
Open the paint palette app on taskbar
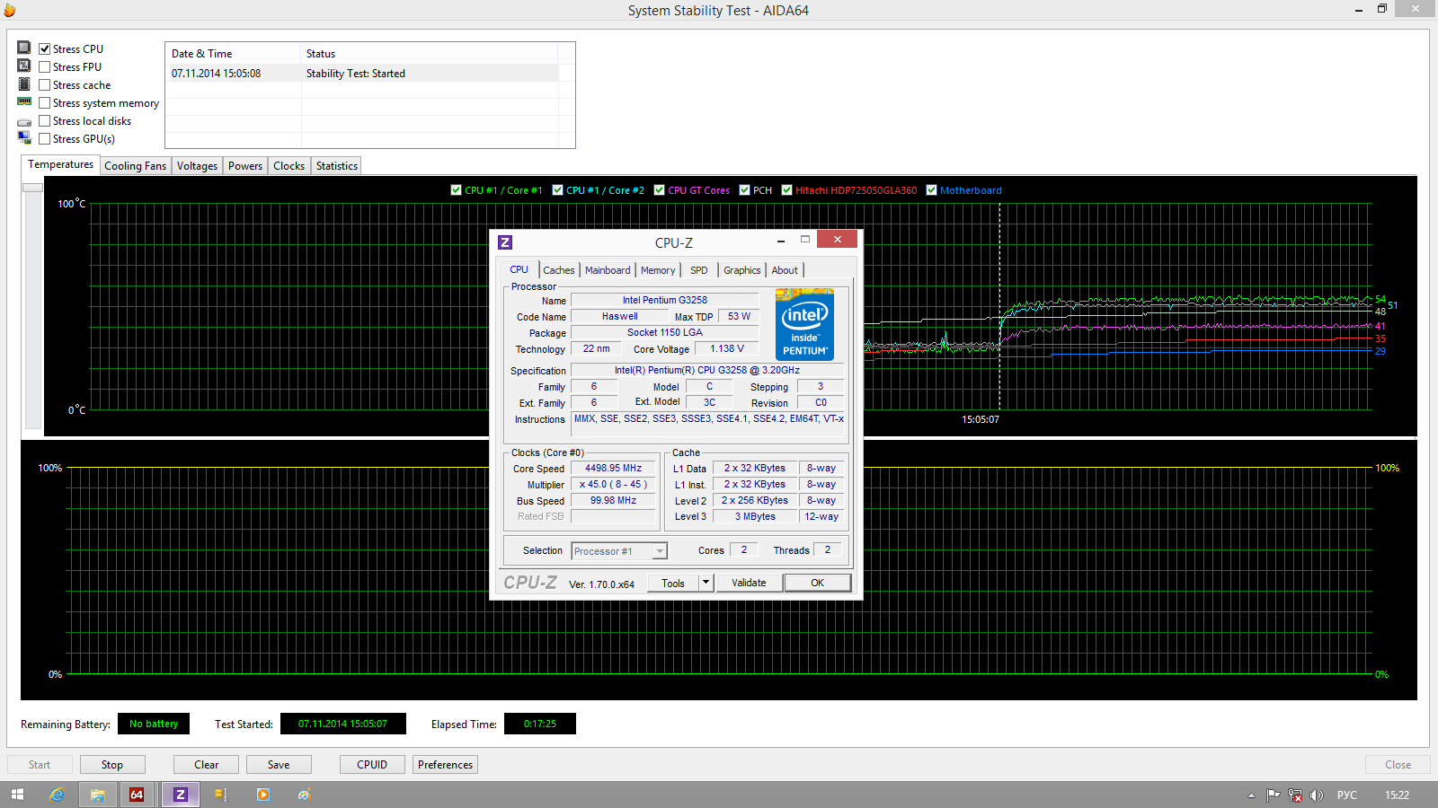pos(305,795)
